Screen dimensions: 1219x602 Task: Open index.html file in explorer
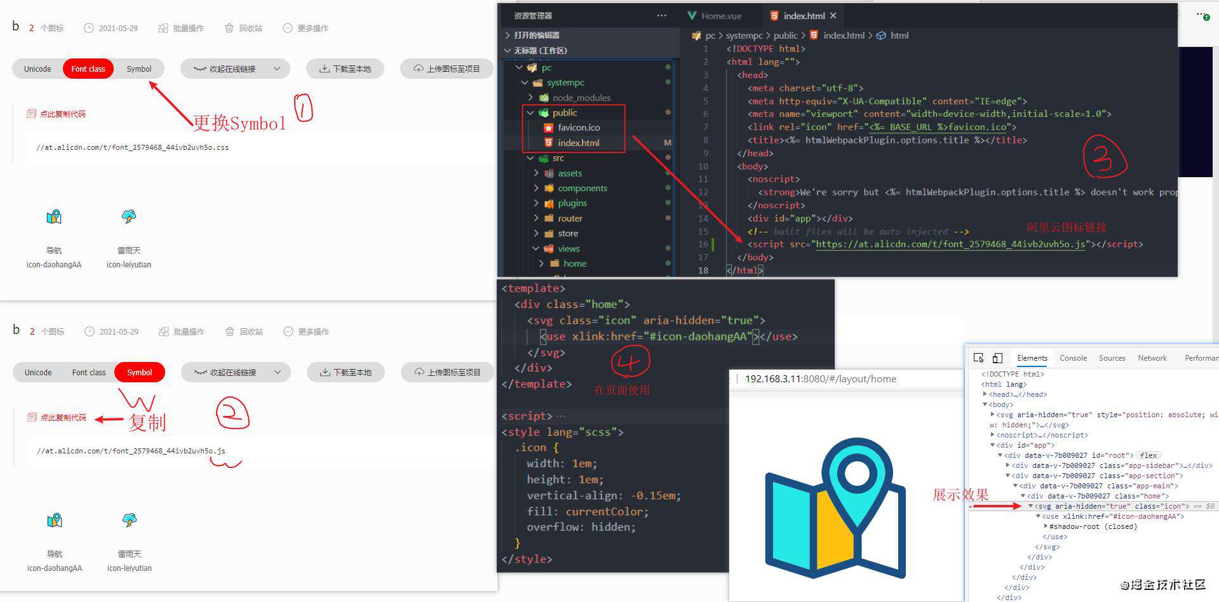(578, 143)
